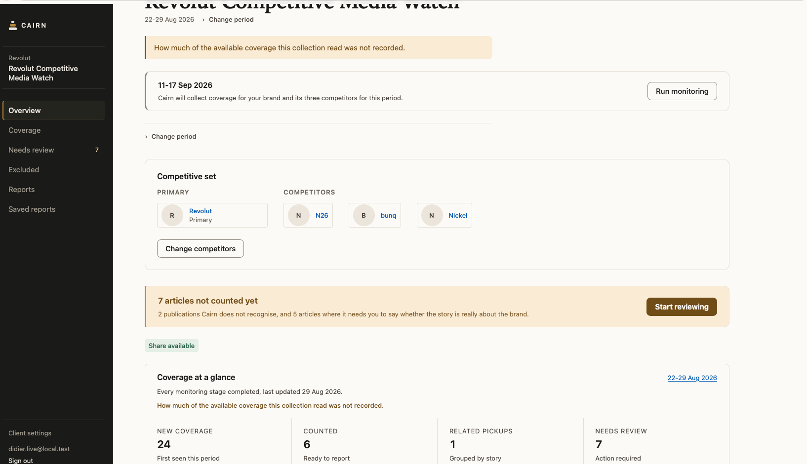Open Client settings in sidebar footer

coord(30,433)
